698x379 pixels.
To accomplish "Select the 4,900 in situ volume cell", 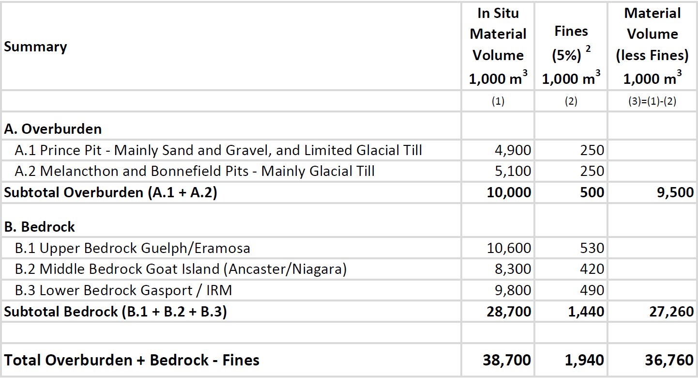I will click(513, 150).
